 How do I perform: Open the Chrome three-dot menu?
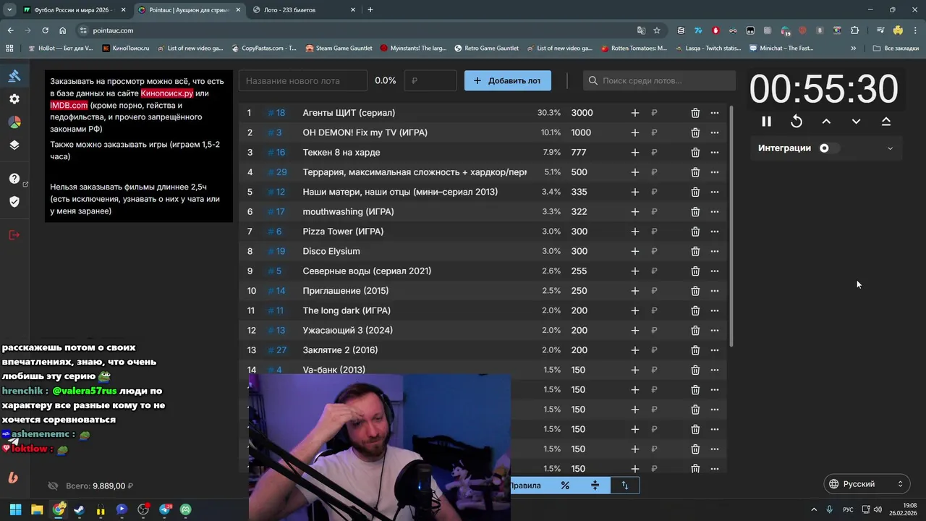[915, 30]
